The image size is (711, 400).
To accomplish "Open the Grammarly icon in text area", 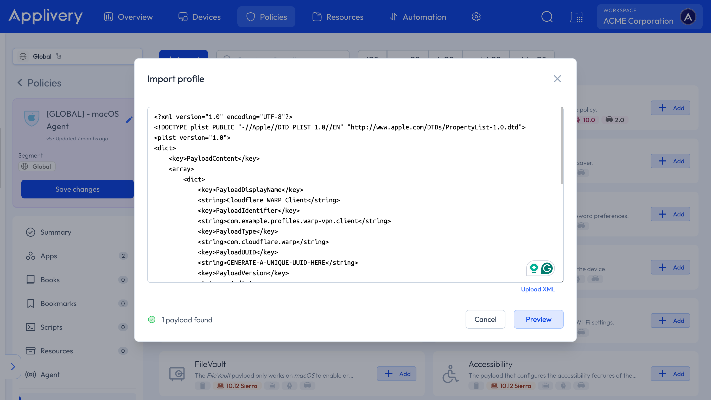I will pyautogui.click(x=547, y=268).
